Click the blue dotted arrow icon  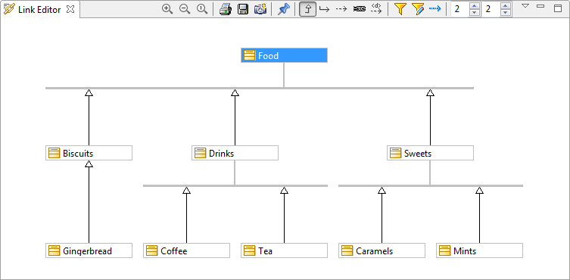click(x=435, y=9)
